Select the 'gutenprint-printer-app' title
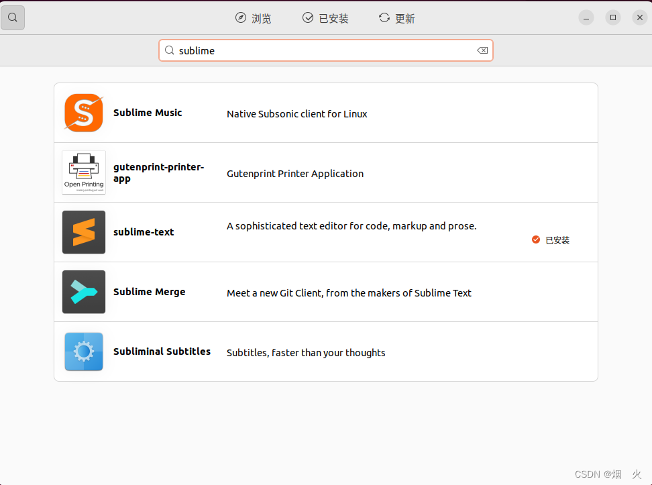This screenshot has height=485, width=652. click(x=159, y=172)
